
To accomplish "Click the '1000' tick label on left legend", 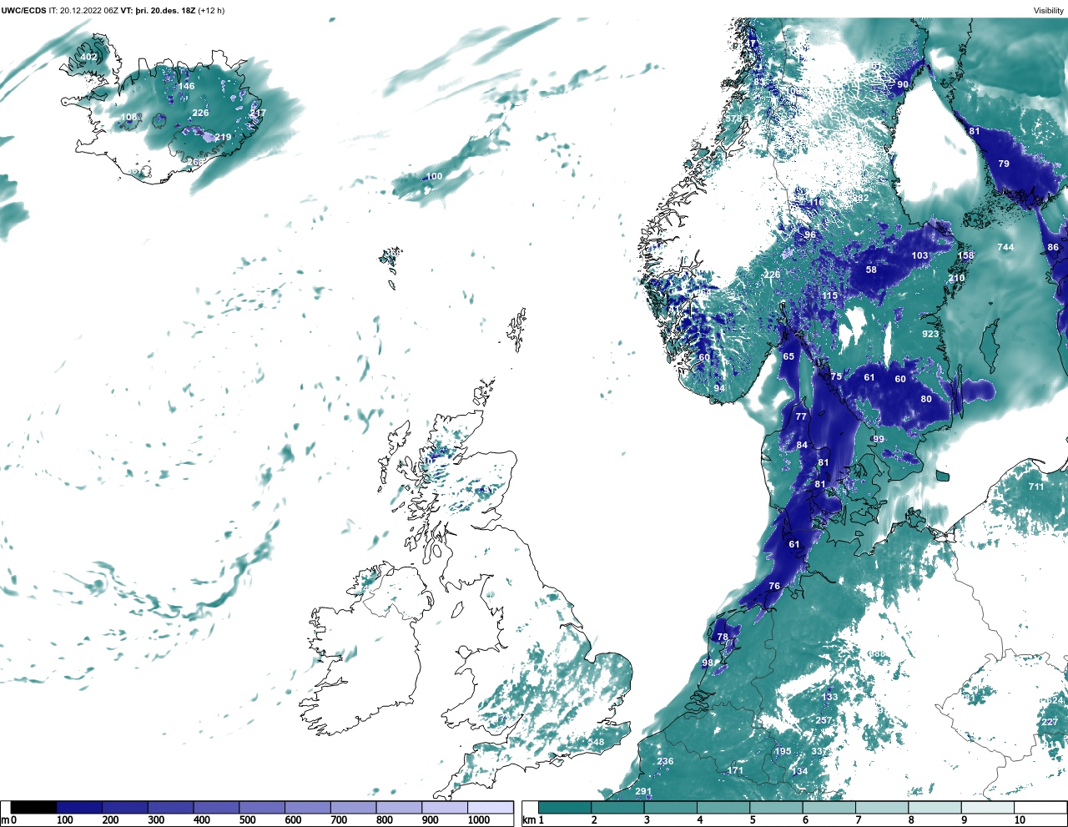I will pyautogui.click(x=479, y=819).
